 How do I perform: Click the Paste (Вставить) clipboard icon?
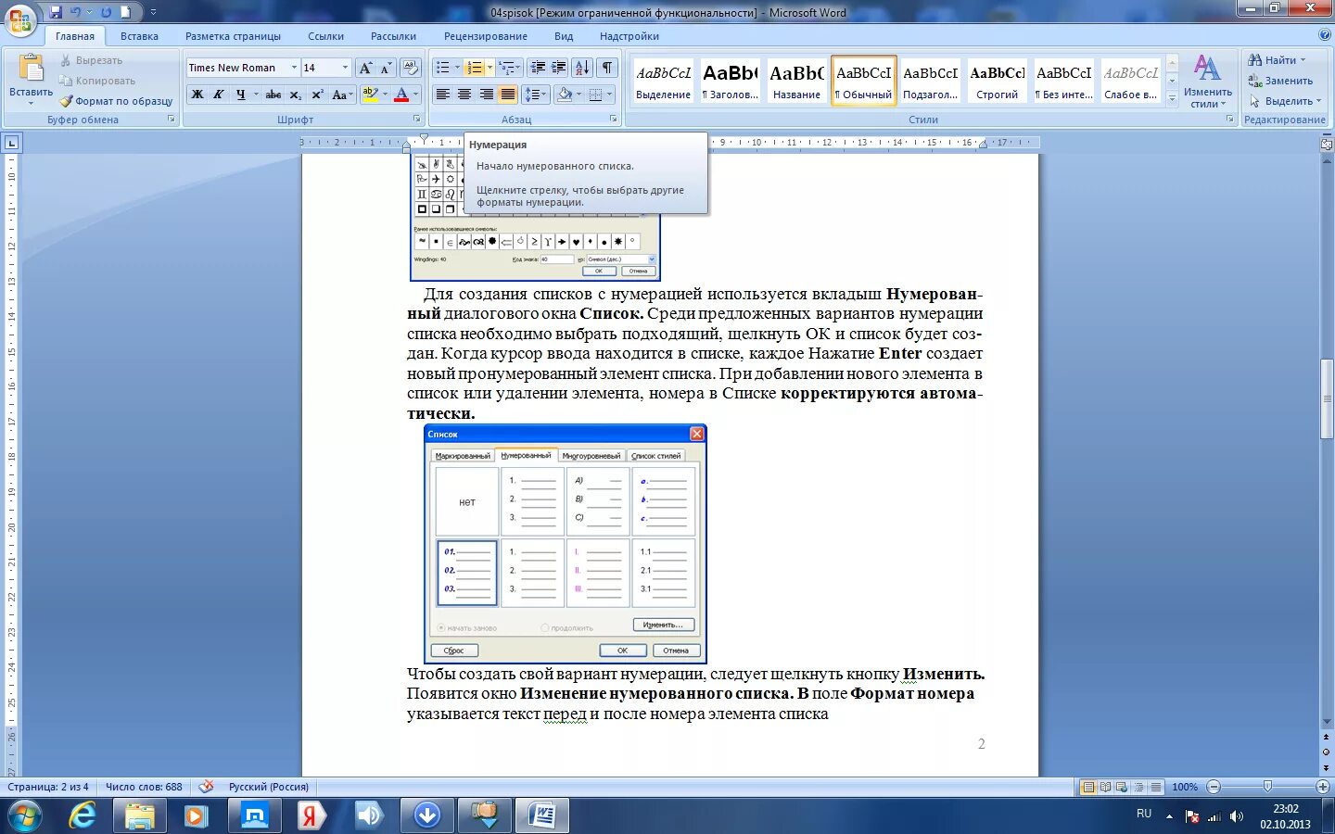(x=31, y=69)
